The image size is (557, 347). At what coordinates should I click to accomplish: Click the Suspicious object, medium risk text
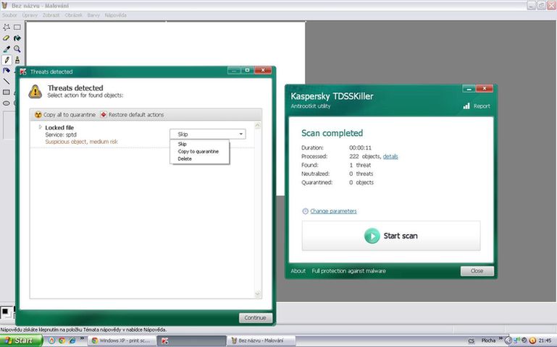coord(81,142)
